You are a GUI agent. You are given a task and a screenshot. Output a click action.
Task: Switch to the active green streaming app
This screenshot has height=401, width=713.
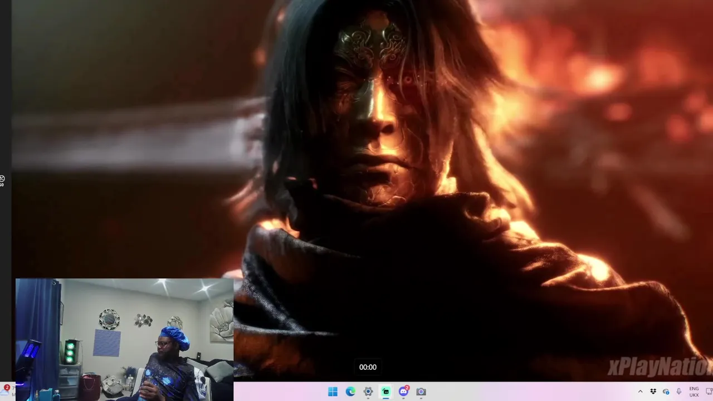386,392
